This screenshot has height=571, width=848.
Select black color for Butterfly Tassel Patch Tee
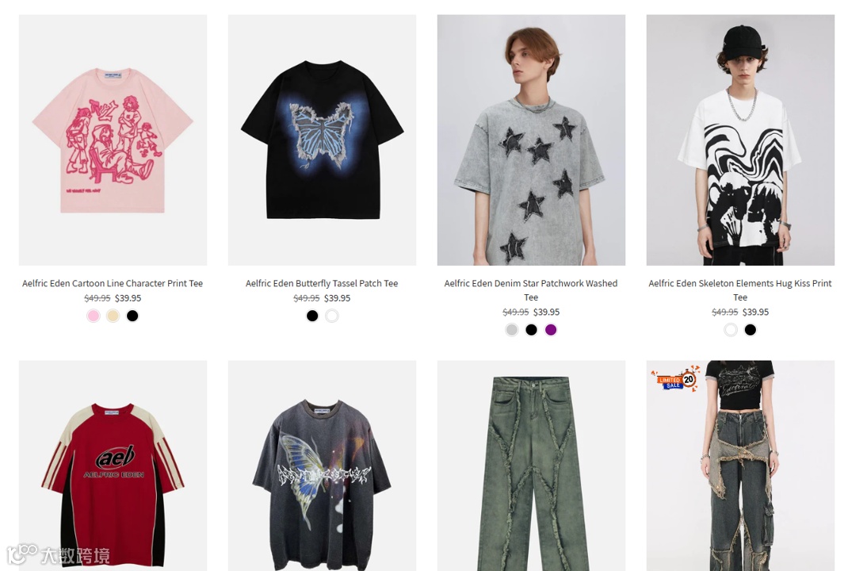click(x=312, y=316)
